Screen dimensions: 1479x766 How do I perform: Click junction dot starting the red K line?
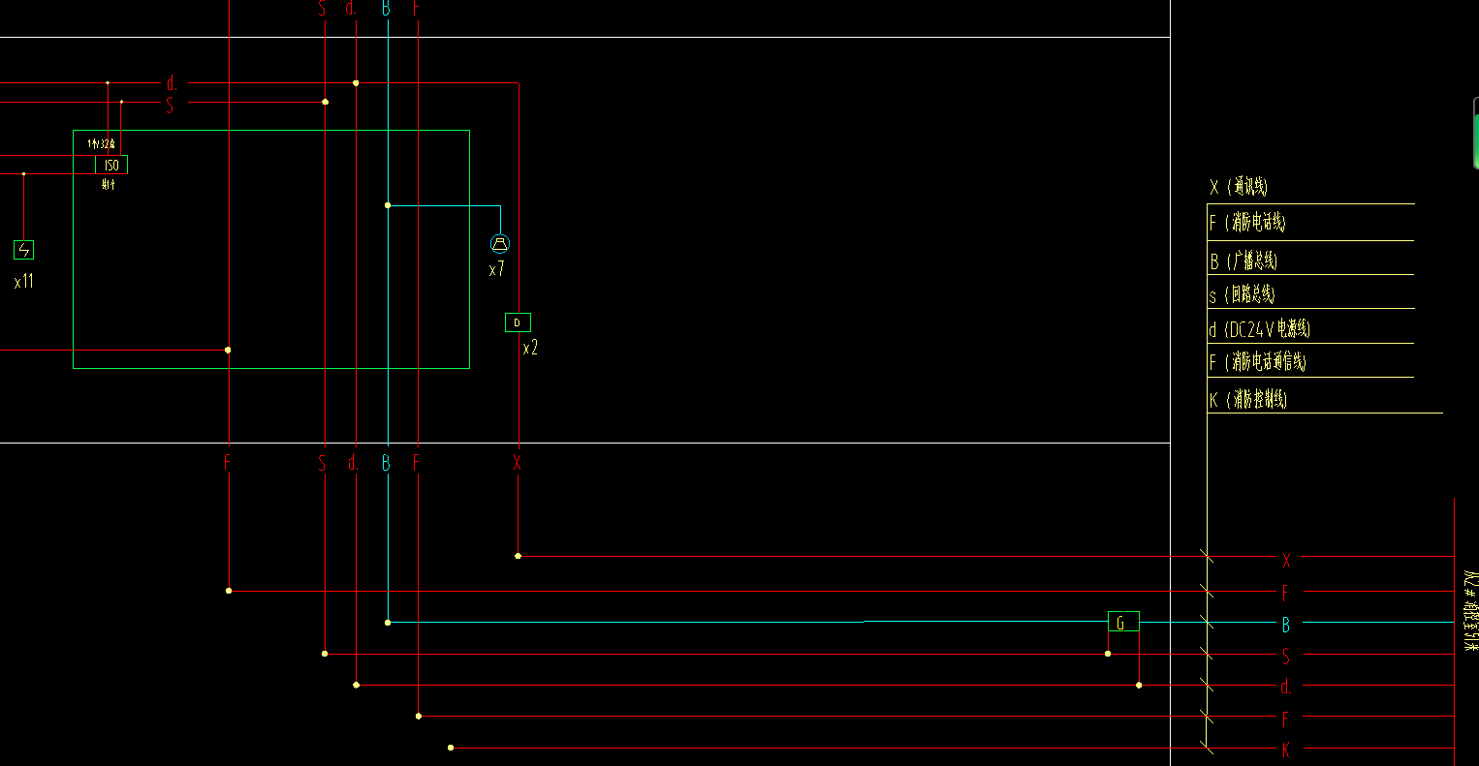click(451, 748)
